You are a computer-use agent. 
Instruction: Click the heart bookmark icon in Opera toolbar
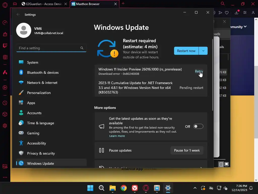(227, 13)
